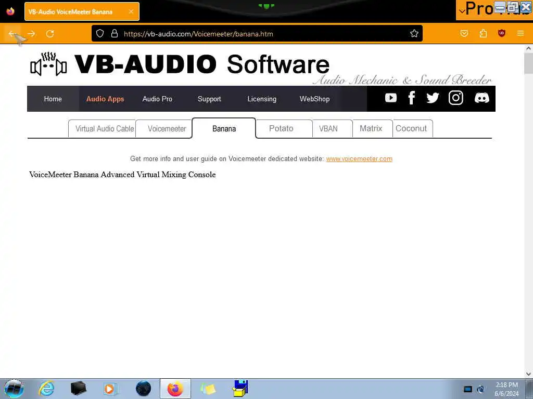Click the VoiceMeeter Banana Advanced Virtual Mixing Console heading
This screenshot has height=399, width=533.
[x=122, y=175]
